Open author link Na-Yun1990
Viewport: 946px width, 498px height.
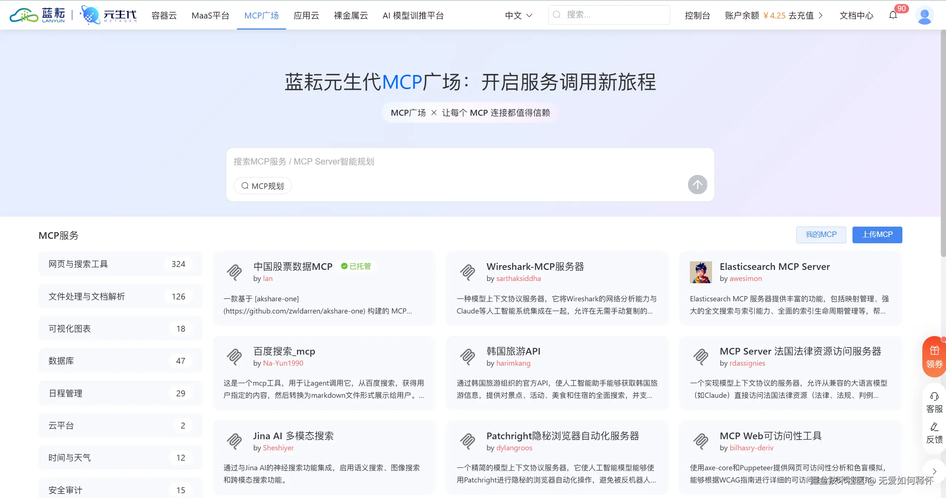(283, 363)
